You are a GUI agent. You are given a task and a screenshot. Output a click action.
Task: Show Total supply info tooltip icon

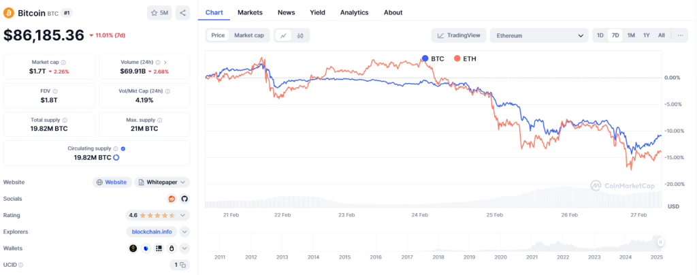[65, 120]
